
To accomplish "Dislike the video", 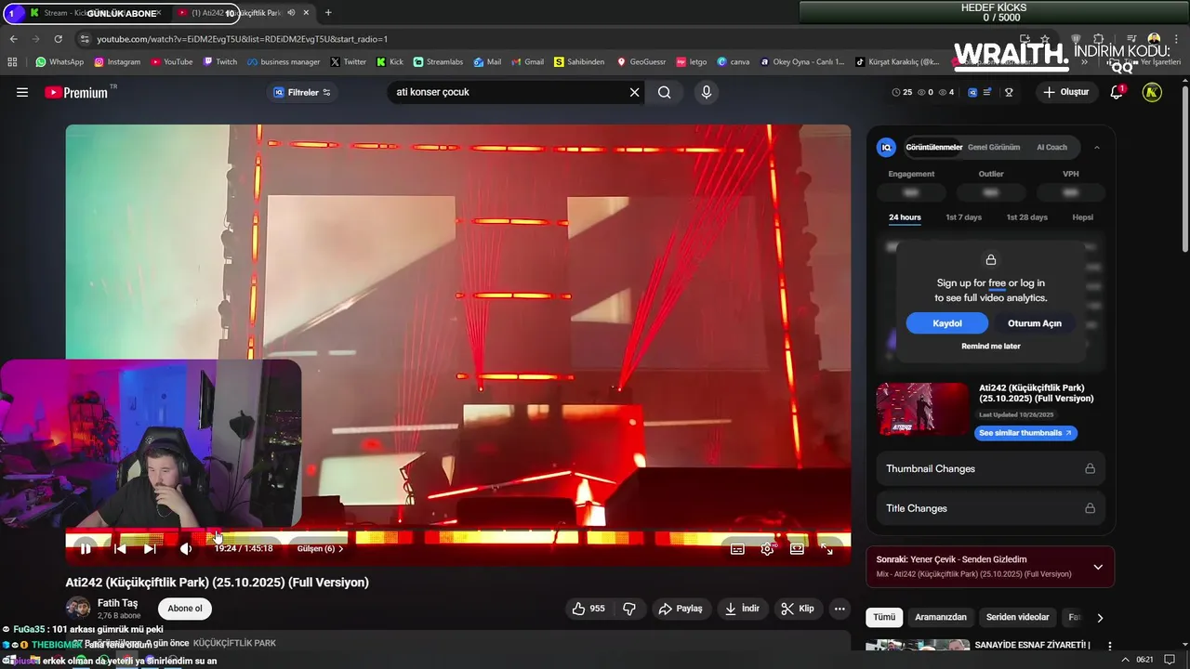I will coord(629,609).
